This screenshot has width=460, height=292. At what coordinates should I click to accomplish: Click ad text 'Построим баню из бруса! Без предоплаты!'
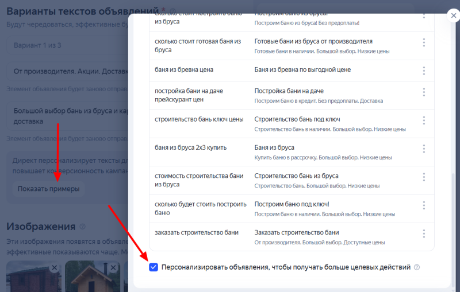click(x=307, y=23)
